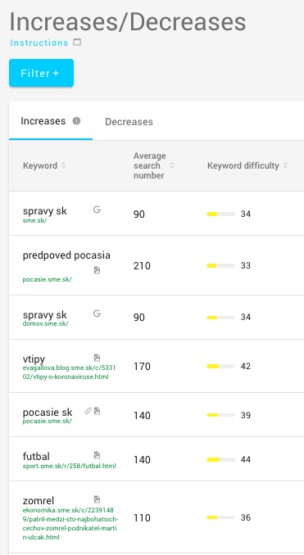This screenshot has height=555, width=304.
Task: Click the link chain icon beside pocasie sk
Action: coord(88,411)
